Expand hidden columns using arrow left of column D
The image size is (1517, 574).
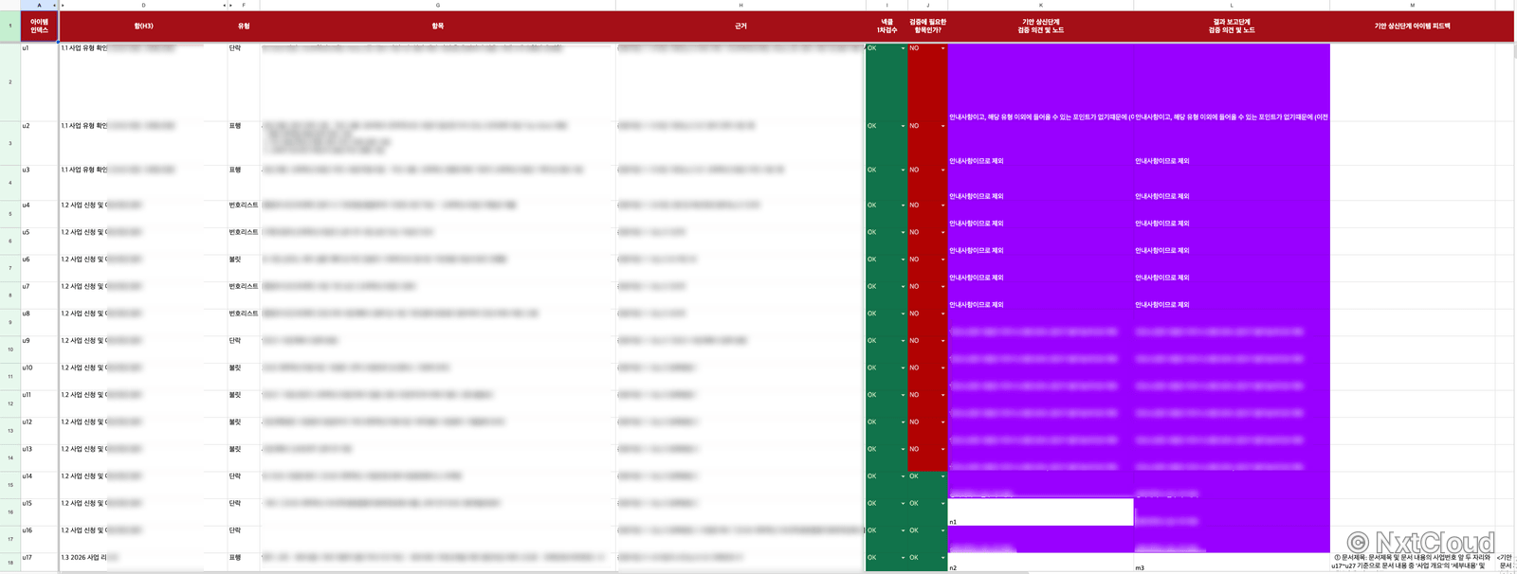click(x=63, y=6)
